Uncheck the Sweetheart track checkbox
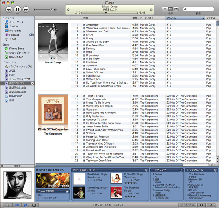This screenshot has width=219, height=208. click(x=84, y=25)
